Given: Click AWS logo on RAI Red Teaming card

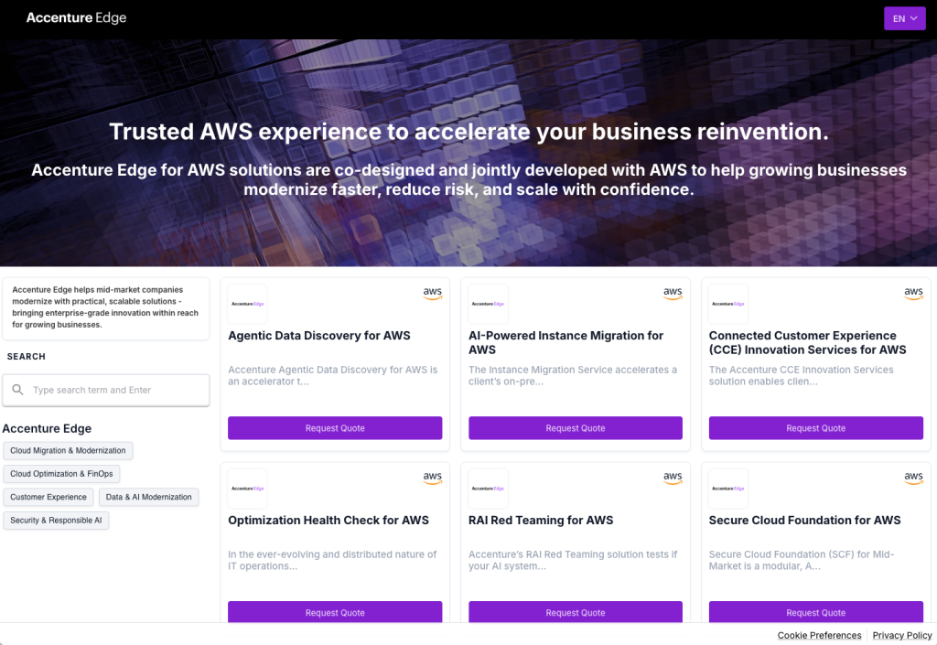Looking at the screenshot, I should 673,478.
